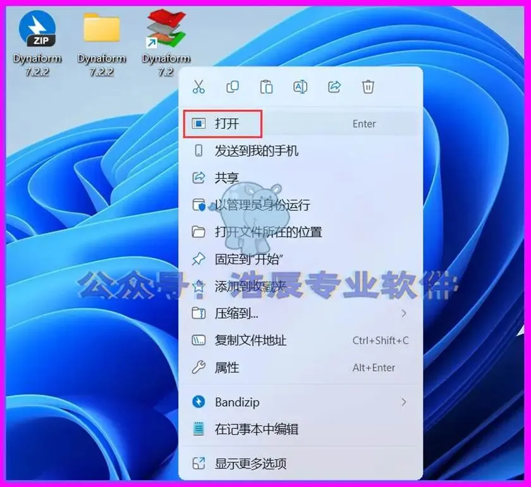The height and width of the screenshot is (487, 531).
Task: Click the Paste clipboard icon
Action: [x=266, y=87]
